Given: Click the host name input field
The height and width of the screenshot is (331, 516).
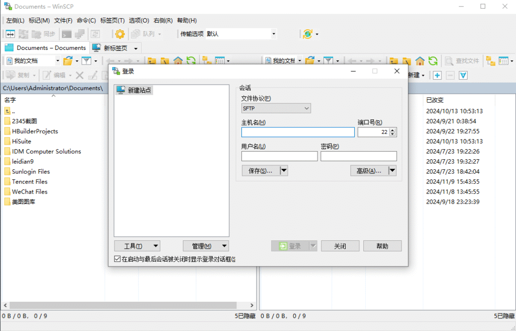Looking at the screenshot, I should tap(297, 132).
